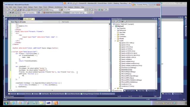Click the Undo toolbar icon

(32, 10)
